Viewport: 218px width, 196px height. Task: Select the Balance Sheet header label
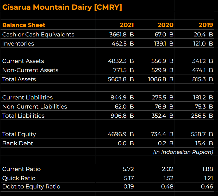[24, 25]
